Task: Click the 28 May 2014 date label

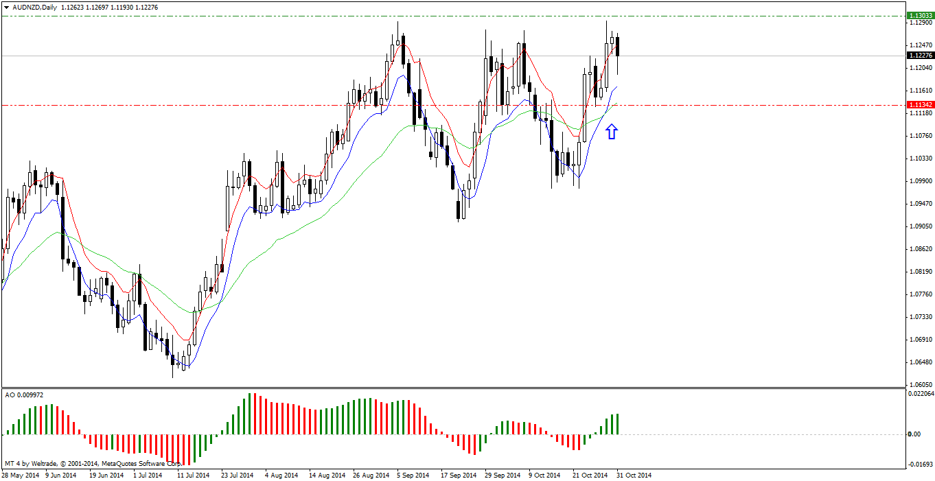Action: click(x=21, y=475)
